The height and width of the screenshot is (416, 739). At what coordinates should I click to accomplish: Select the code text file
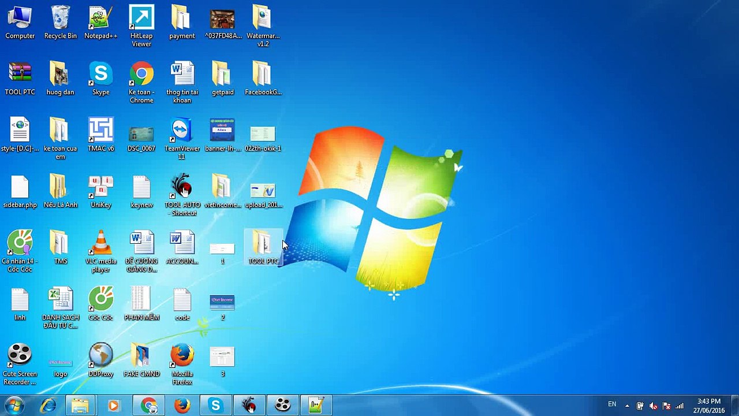182,304
